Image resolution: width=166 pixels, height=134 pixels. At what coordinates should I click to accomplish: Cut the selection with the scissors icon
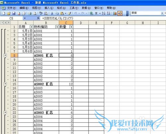[52, 13]
